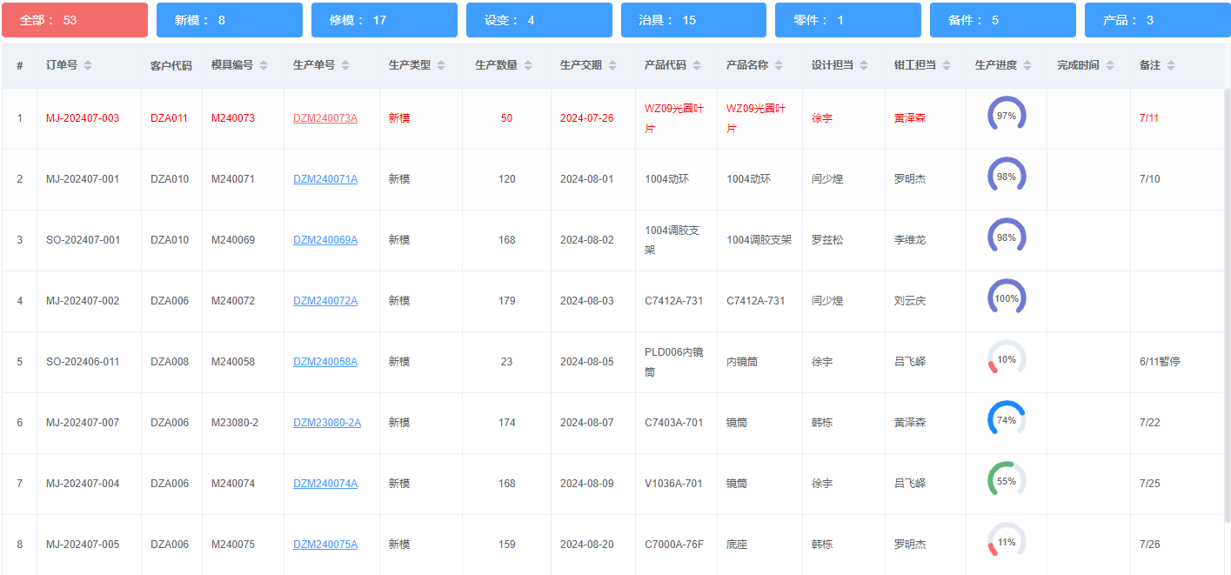Sort by 生产单号 column sort icon

[x=345, y=66]
